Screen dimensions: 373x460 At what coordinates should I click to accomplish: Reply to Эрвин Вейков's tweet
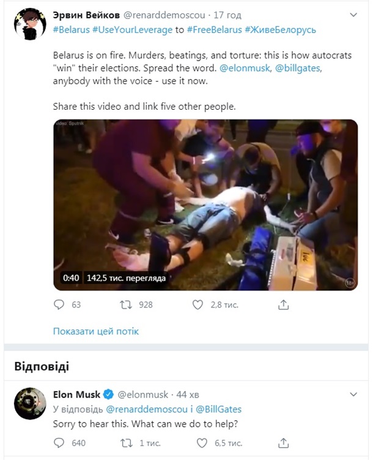coord(59,304)
